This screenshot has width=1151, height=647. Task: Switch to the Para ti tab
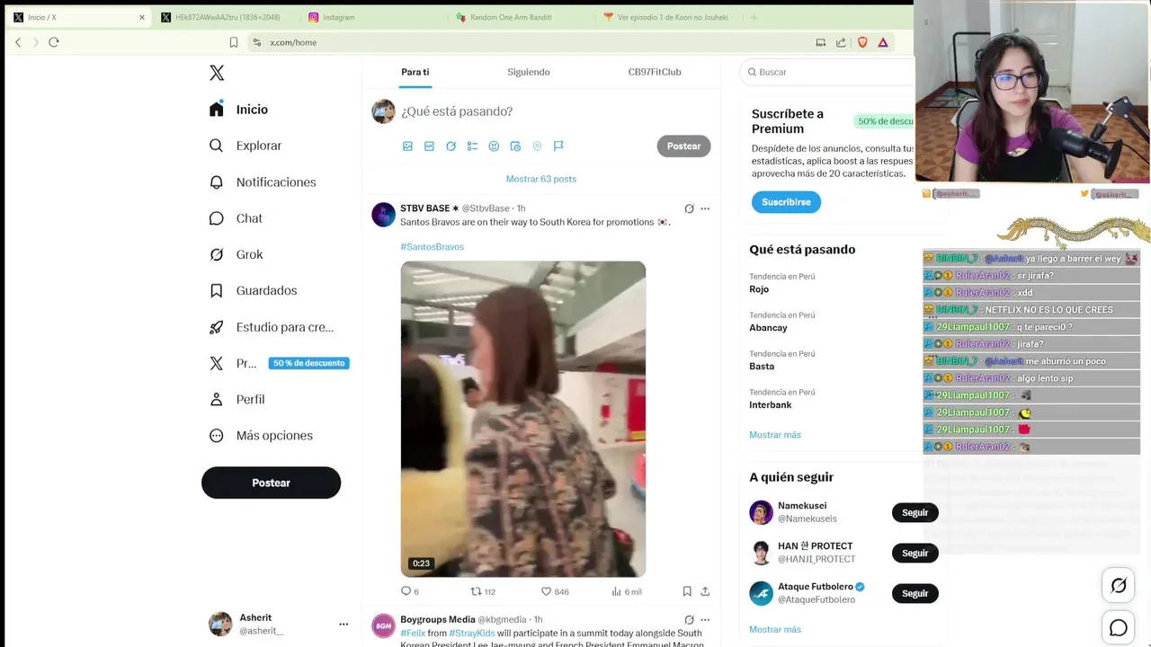(x=415, y=72)
